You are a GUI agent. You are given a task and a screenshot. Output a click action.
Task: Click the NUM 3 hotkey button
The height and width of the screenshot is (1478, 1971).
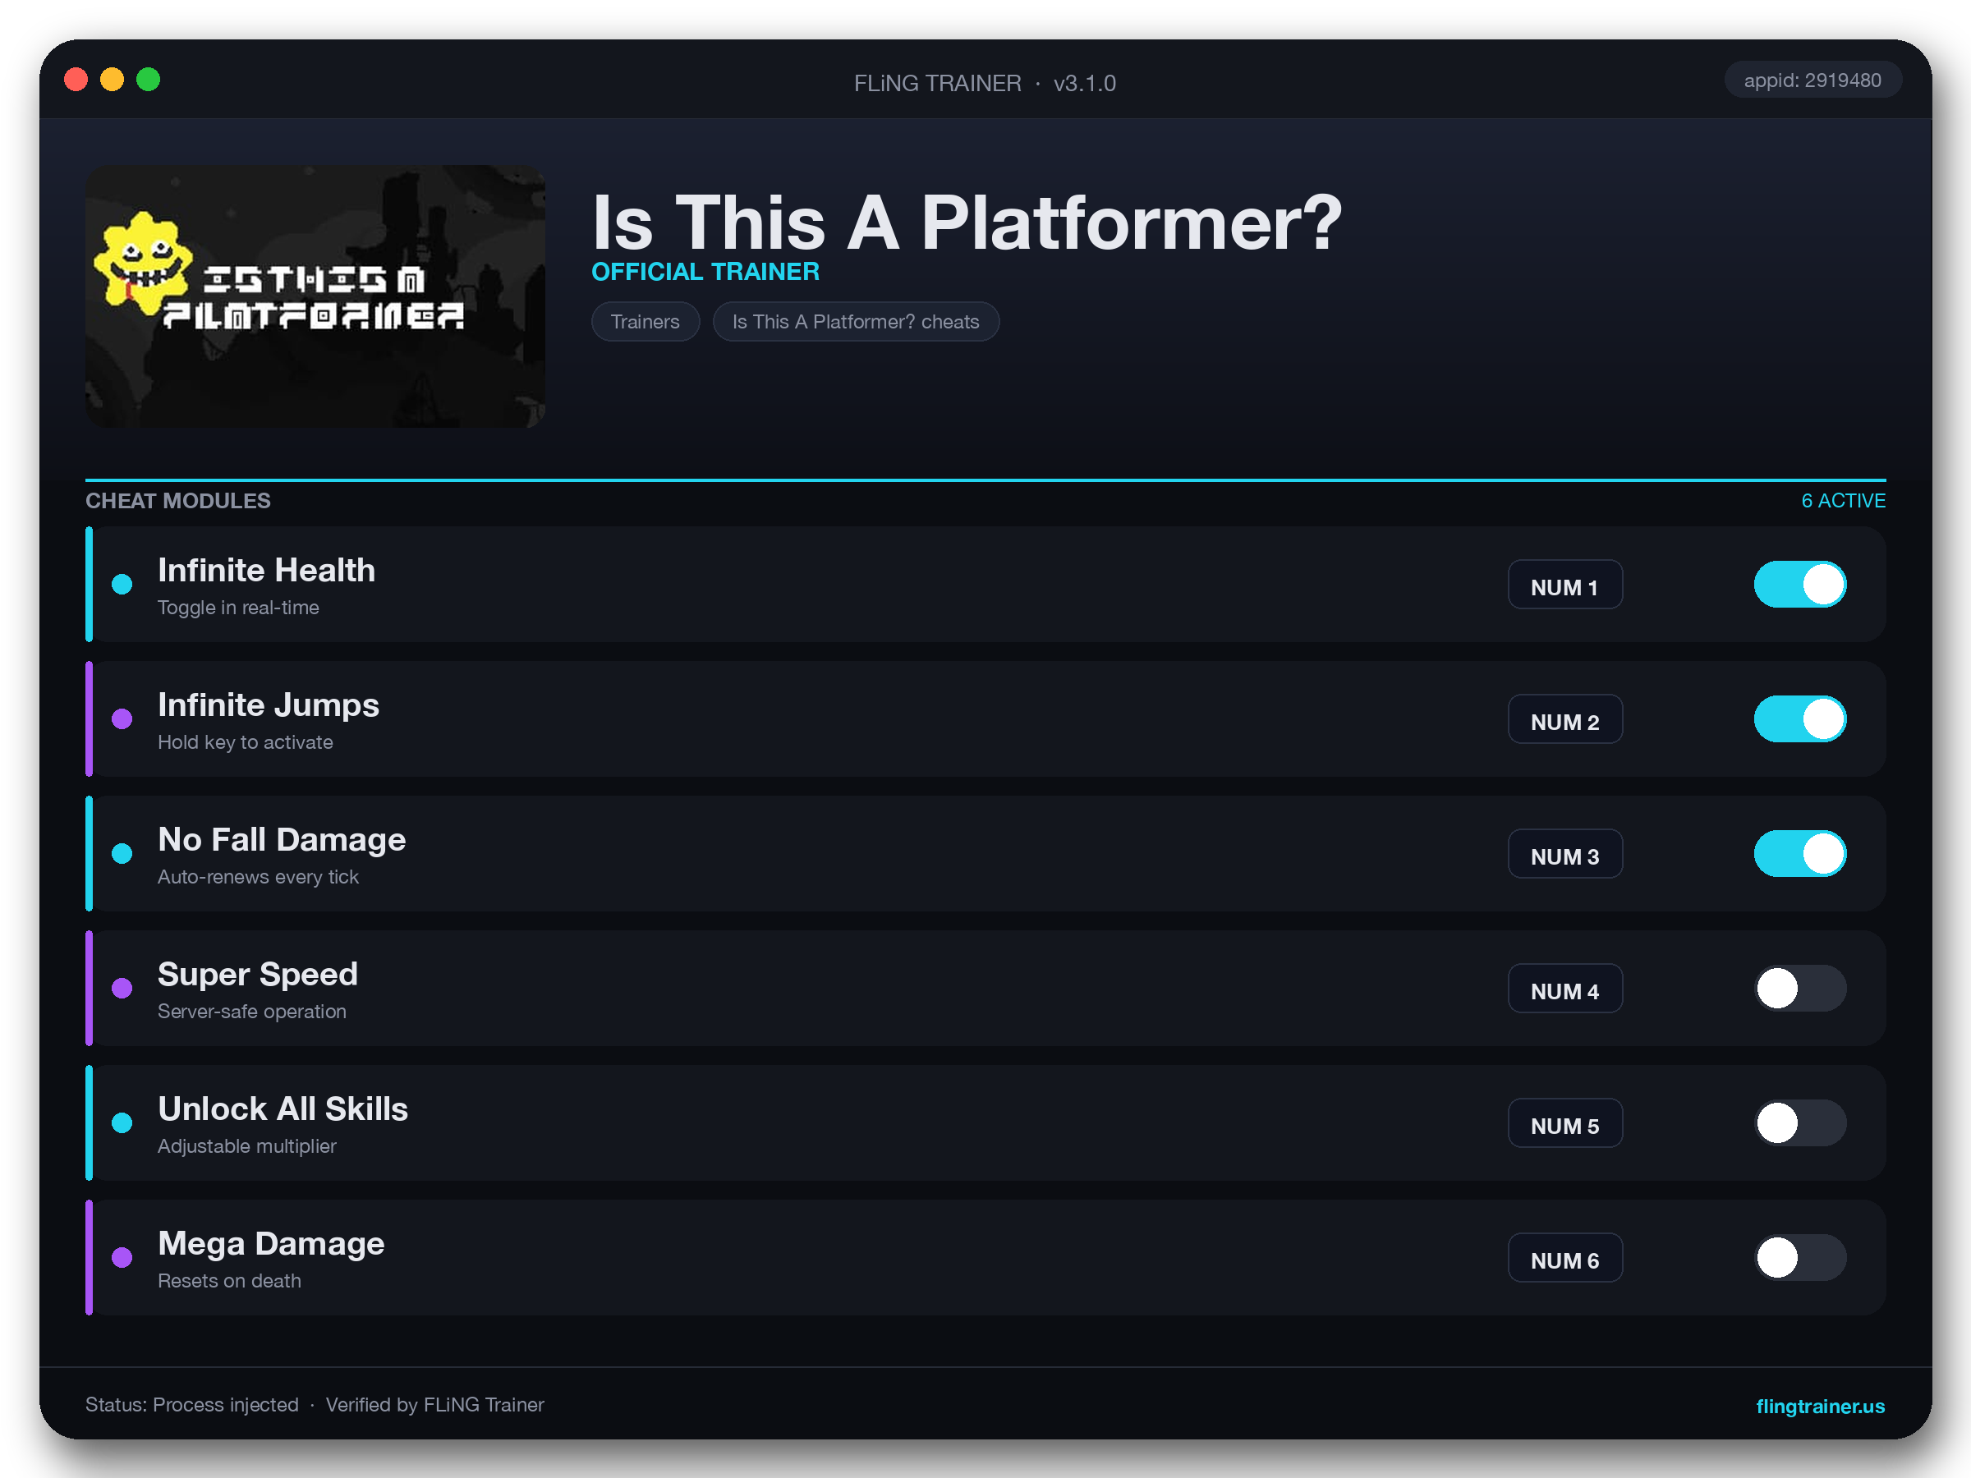click(x=1564, y=853)
